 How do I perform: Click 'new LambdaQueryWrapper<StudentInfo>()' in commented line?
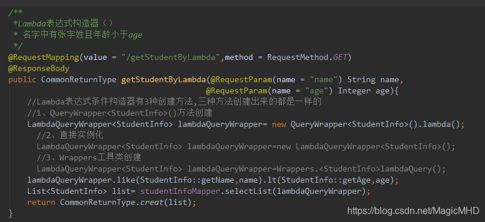[x=364, y=147]
